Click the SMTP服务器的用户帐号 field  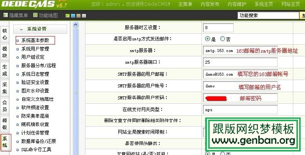click(x=240, y=86)
